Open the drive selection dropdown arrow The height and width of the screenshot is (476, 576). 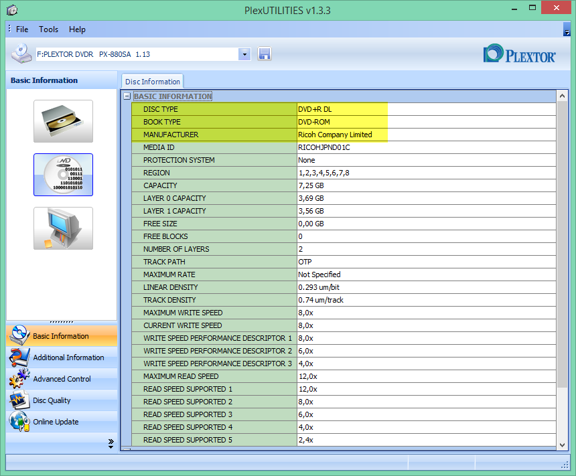point(244,54)
